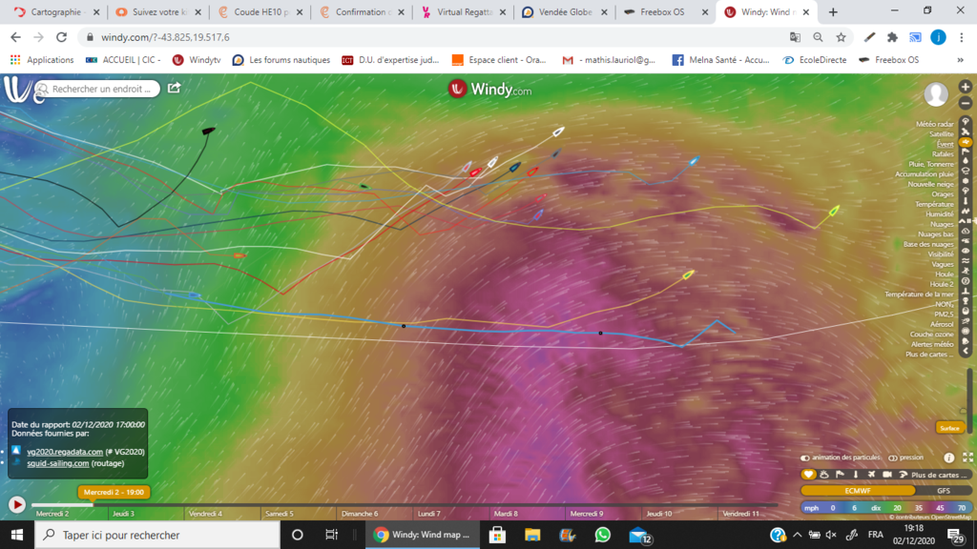Expand Plus de cartes in the layer list
977x549 pixels.
929,355
